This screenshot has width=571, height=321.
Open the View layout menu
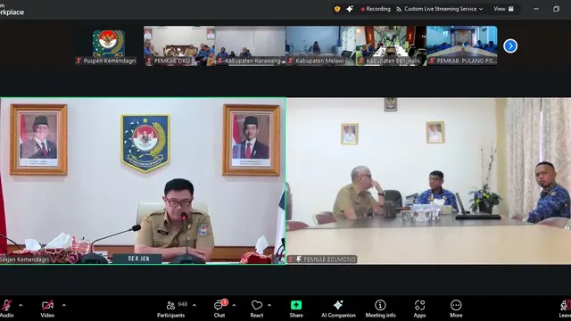(x=503, y=9)
